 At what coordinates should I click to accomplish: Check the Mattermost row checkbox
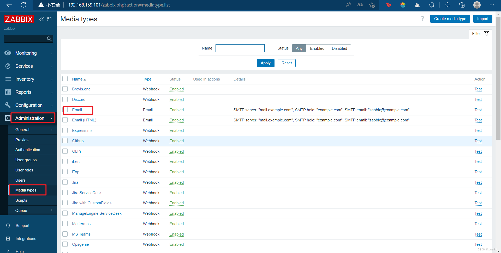point(65,224)
